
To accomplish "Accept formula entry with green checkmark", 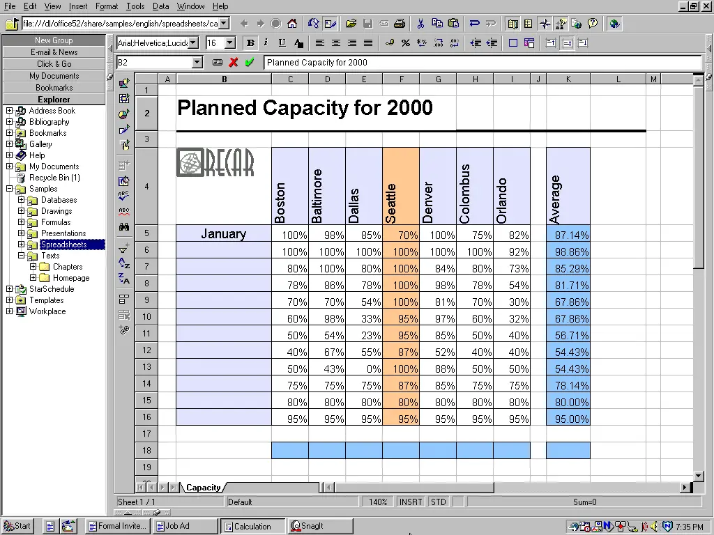I will [250, 63].
